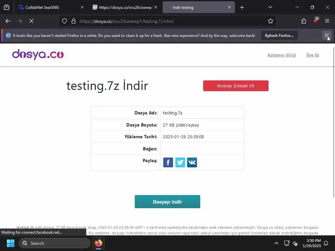Close the CollabNet SearXNG tab
Image resolution: width=335 pixels, height=251 pixels.
point(82,7)
